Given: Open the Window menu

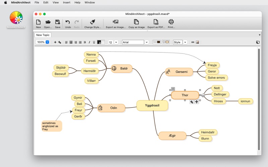Looking at the screenshot, I should tap(89, 2).
